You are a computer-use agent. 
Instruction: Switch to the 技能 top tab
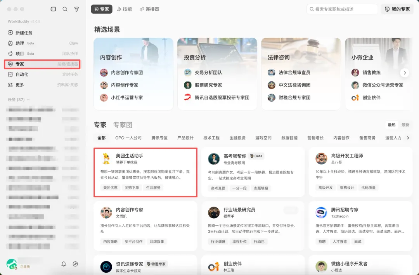click(125, 9)
